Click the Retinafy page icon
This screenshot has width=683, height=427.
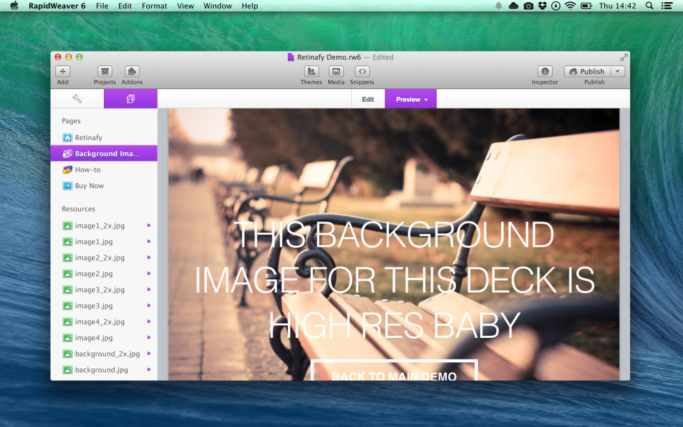68,137
